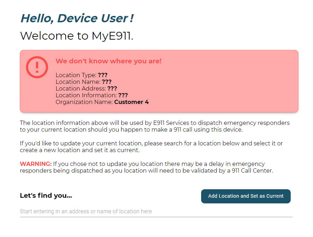Screen dimensions: 313x237
Task: Click Organization Name Customer 4 text
Action: [102, 102]
